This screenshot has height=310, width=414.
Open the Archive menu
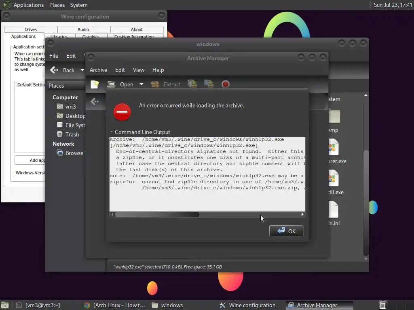98,70
